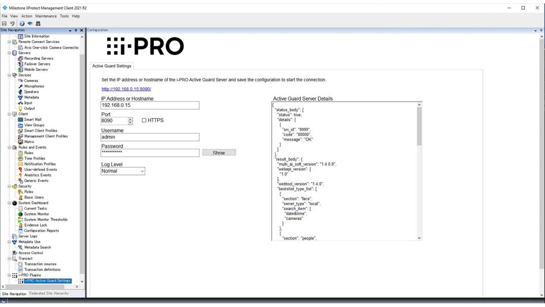Open Active Guard server URL link
This screenshot has height=307, width=545.
pos(126,89)
